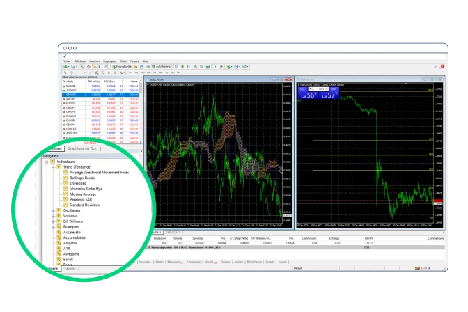Select the AUDUSD row in Market Watch

[100, 90]
